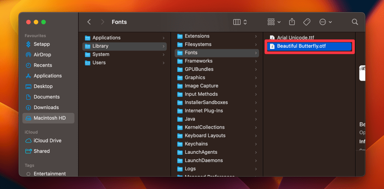Open the More actions ellipsis menu
Screen dimensions: 384x189
tap(325, 22)
